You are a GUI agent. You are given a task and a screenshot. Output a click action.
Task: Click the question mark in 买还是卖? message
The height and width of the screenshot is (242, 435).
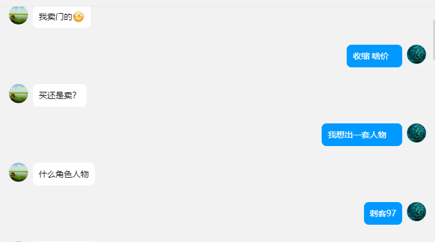pos(75,95)
